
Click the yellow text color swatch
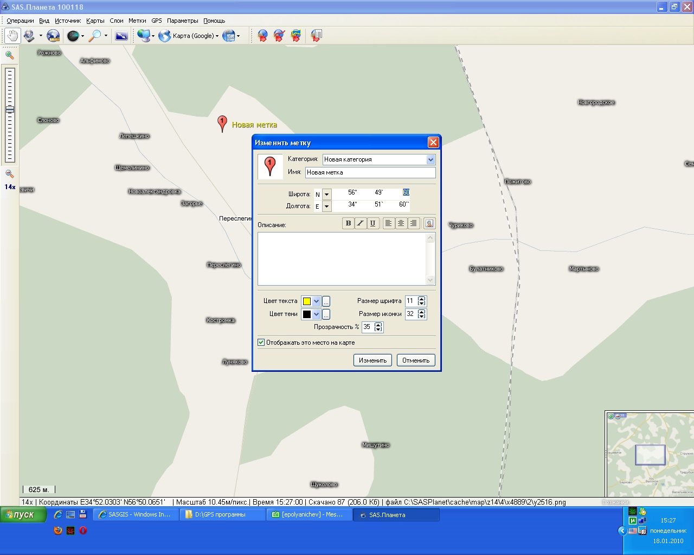[307, 301]
